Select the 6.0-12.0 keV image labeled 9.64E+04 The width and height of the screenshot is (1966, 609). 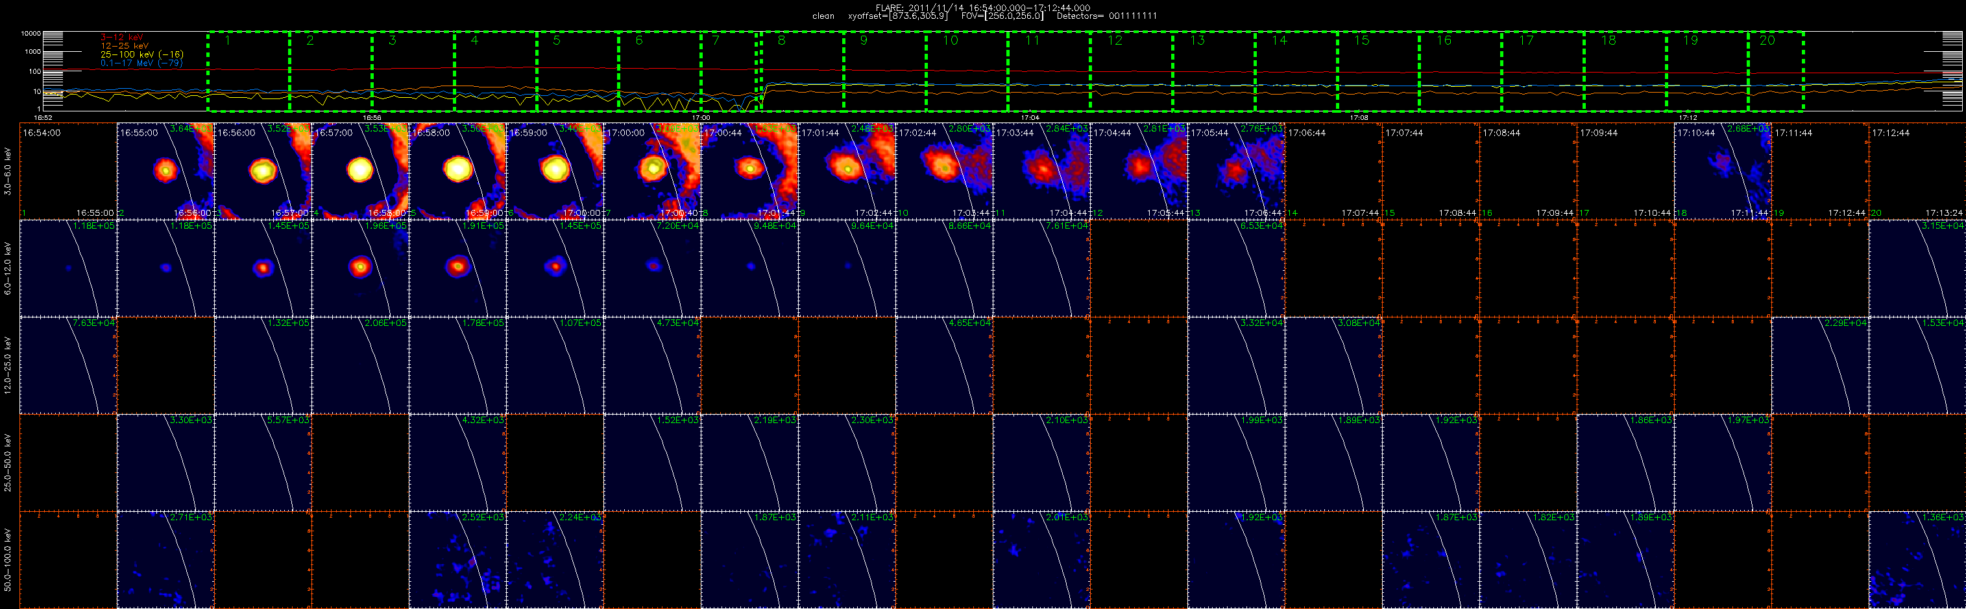(847, 268)
